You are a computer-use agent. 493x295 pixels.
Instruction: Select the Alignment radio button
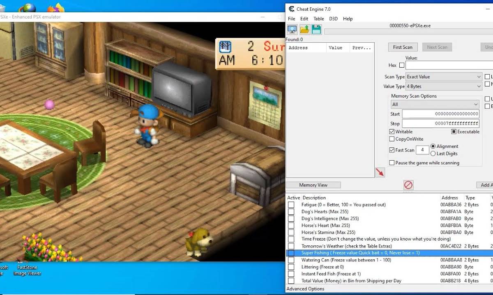(433, 146)
